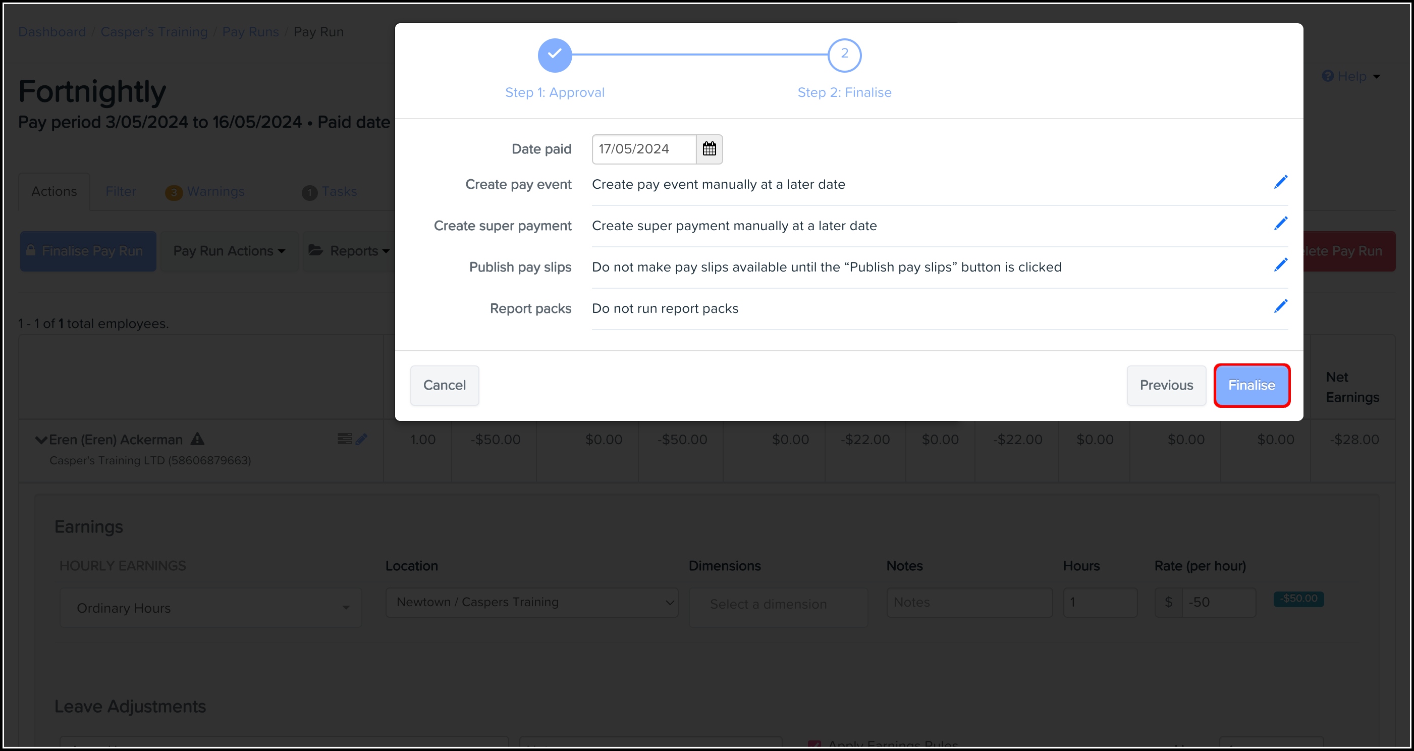
Task: Click the Cancel button in dialog
Action: click(x=444, y=386)
